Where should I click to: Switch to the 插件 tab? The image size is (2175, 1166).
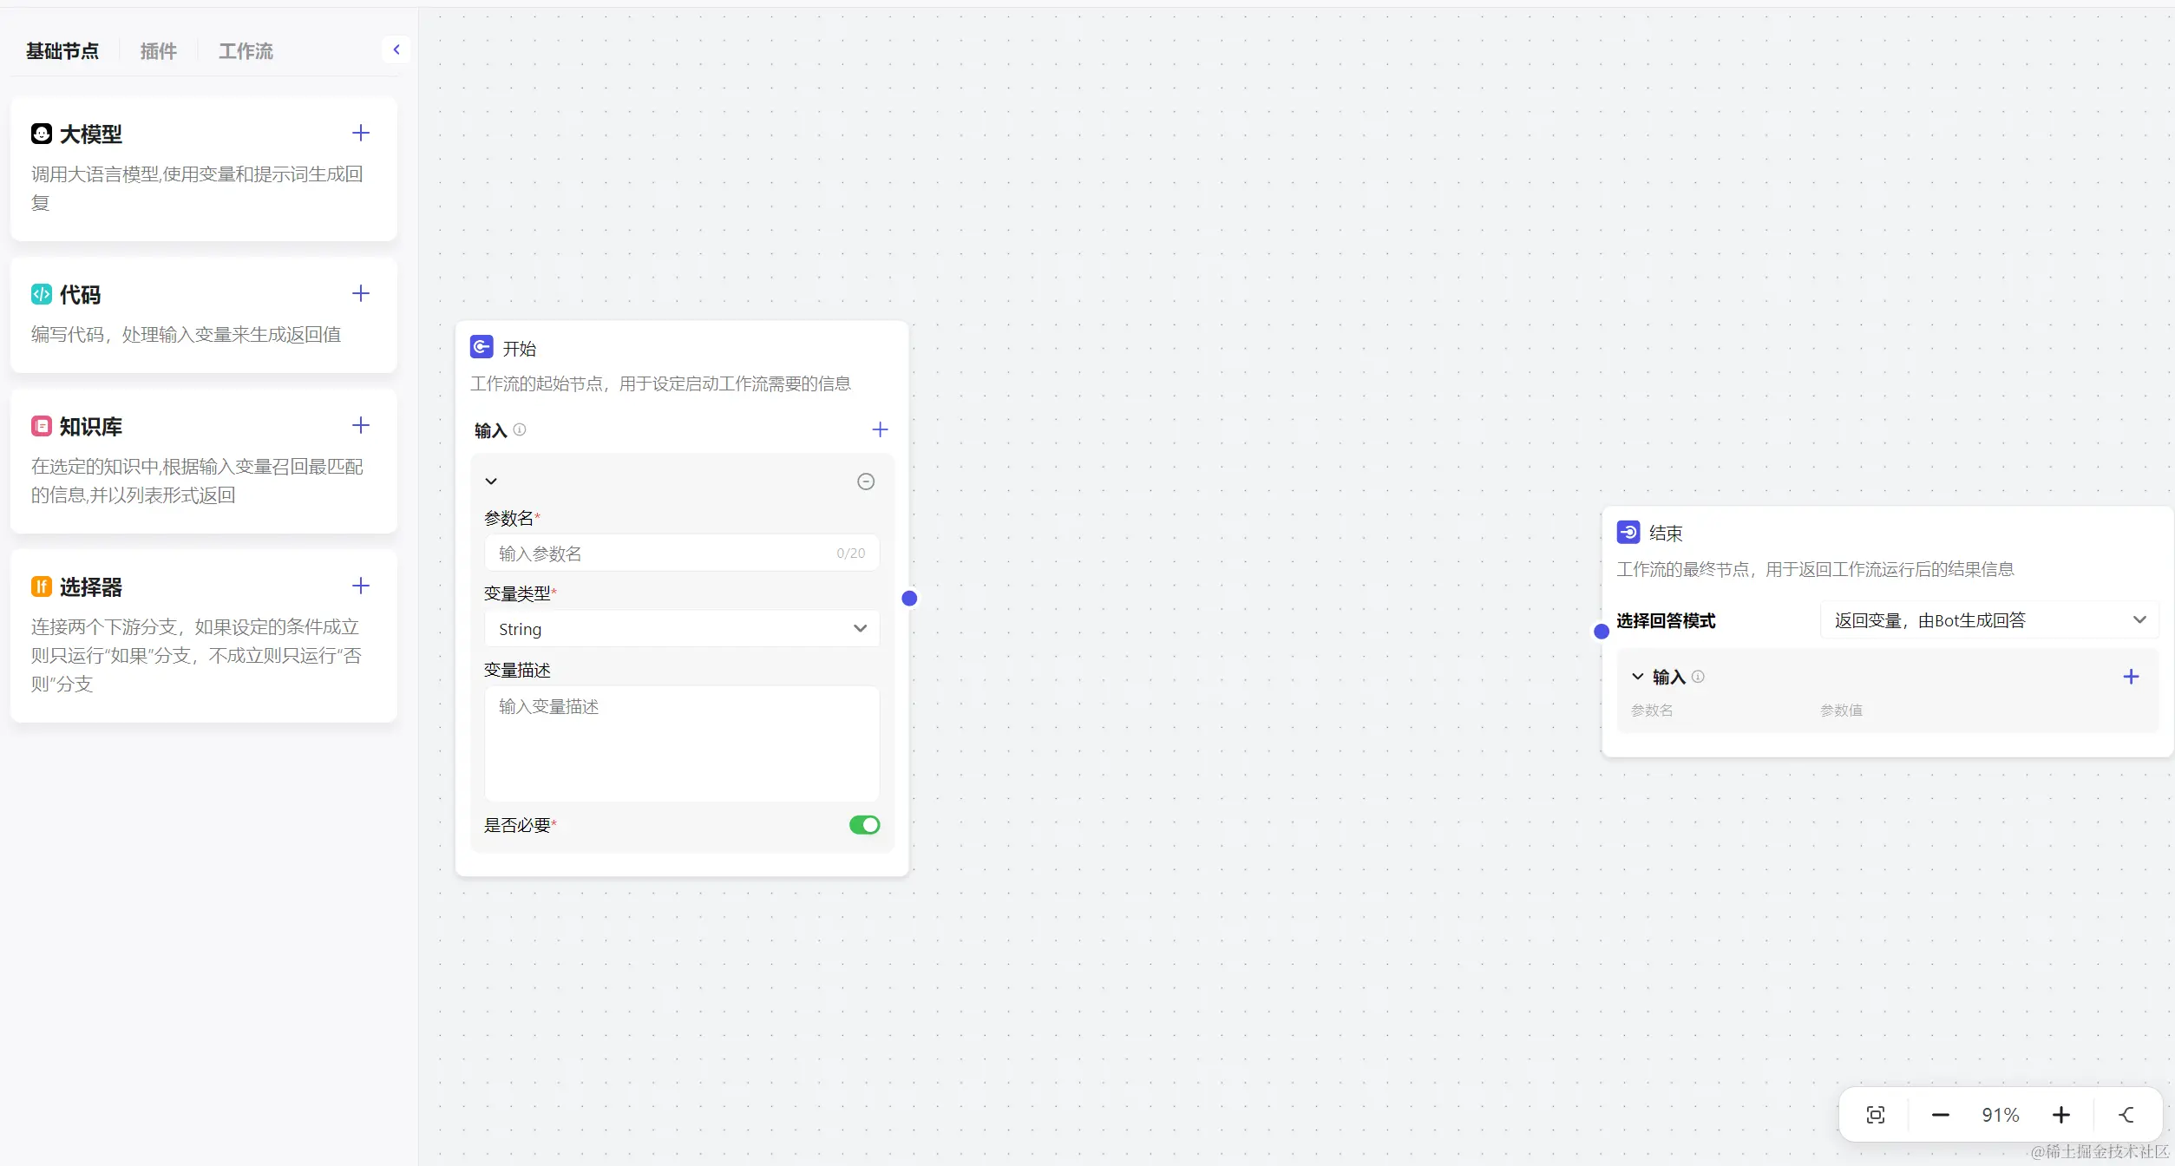coord(158,51)
